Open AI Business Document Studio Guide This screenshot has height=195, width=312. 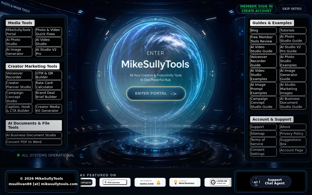point(293,103)
